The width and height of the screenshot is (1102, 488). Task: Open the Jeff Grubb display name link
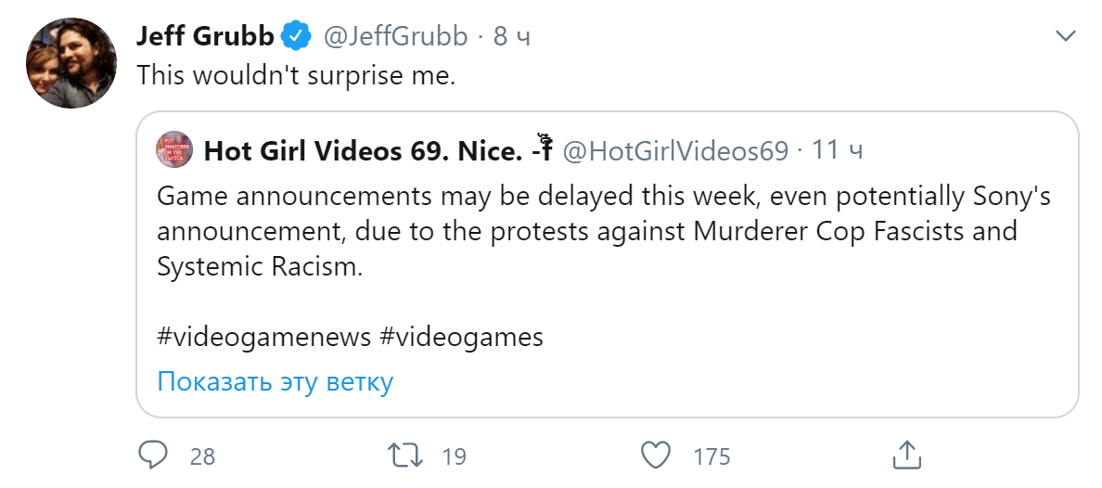pos(205,36)
